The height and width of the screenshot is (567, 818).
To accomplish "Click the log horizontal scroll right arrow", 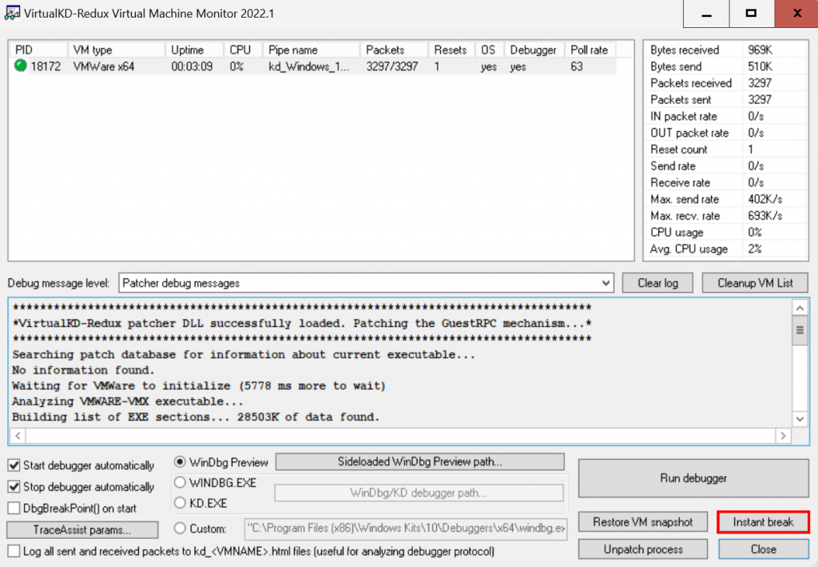I will (783, 435).
